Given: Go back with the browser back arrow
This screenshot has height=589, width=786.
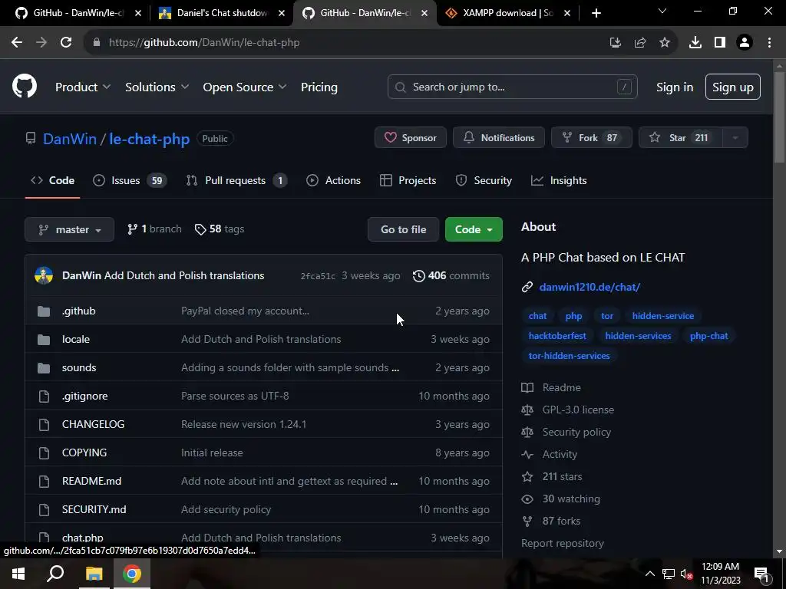Looking at the screenshot, I should [x=17, y=43].
